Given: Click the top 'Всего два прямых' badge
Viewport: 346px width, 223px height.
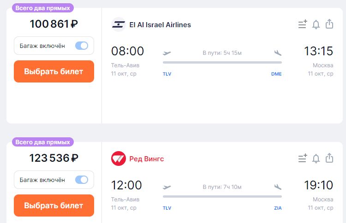Looking at the screenshot, I should (x=43, y=8).
